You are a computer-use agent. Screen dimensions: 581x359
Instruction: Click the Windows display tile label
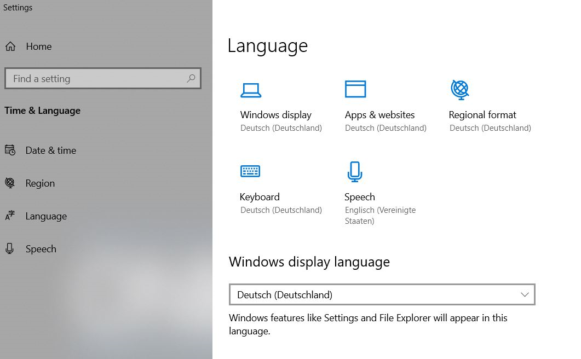(x=275, y=115)
